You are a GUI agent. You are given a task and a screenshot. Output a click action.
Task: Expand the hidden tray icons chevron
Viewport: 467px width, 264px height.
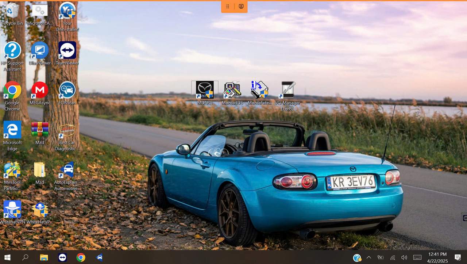pyautogui.click(x=369, y=257)
